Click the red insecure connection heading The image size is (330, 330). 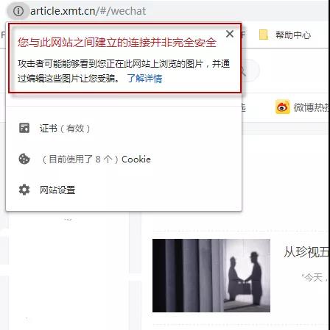coord(117,43)
